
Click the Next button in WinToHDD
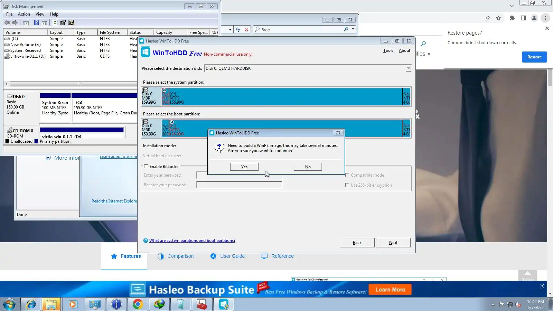click(x=393, y=243)
